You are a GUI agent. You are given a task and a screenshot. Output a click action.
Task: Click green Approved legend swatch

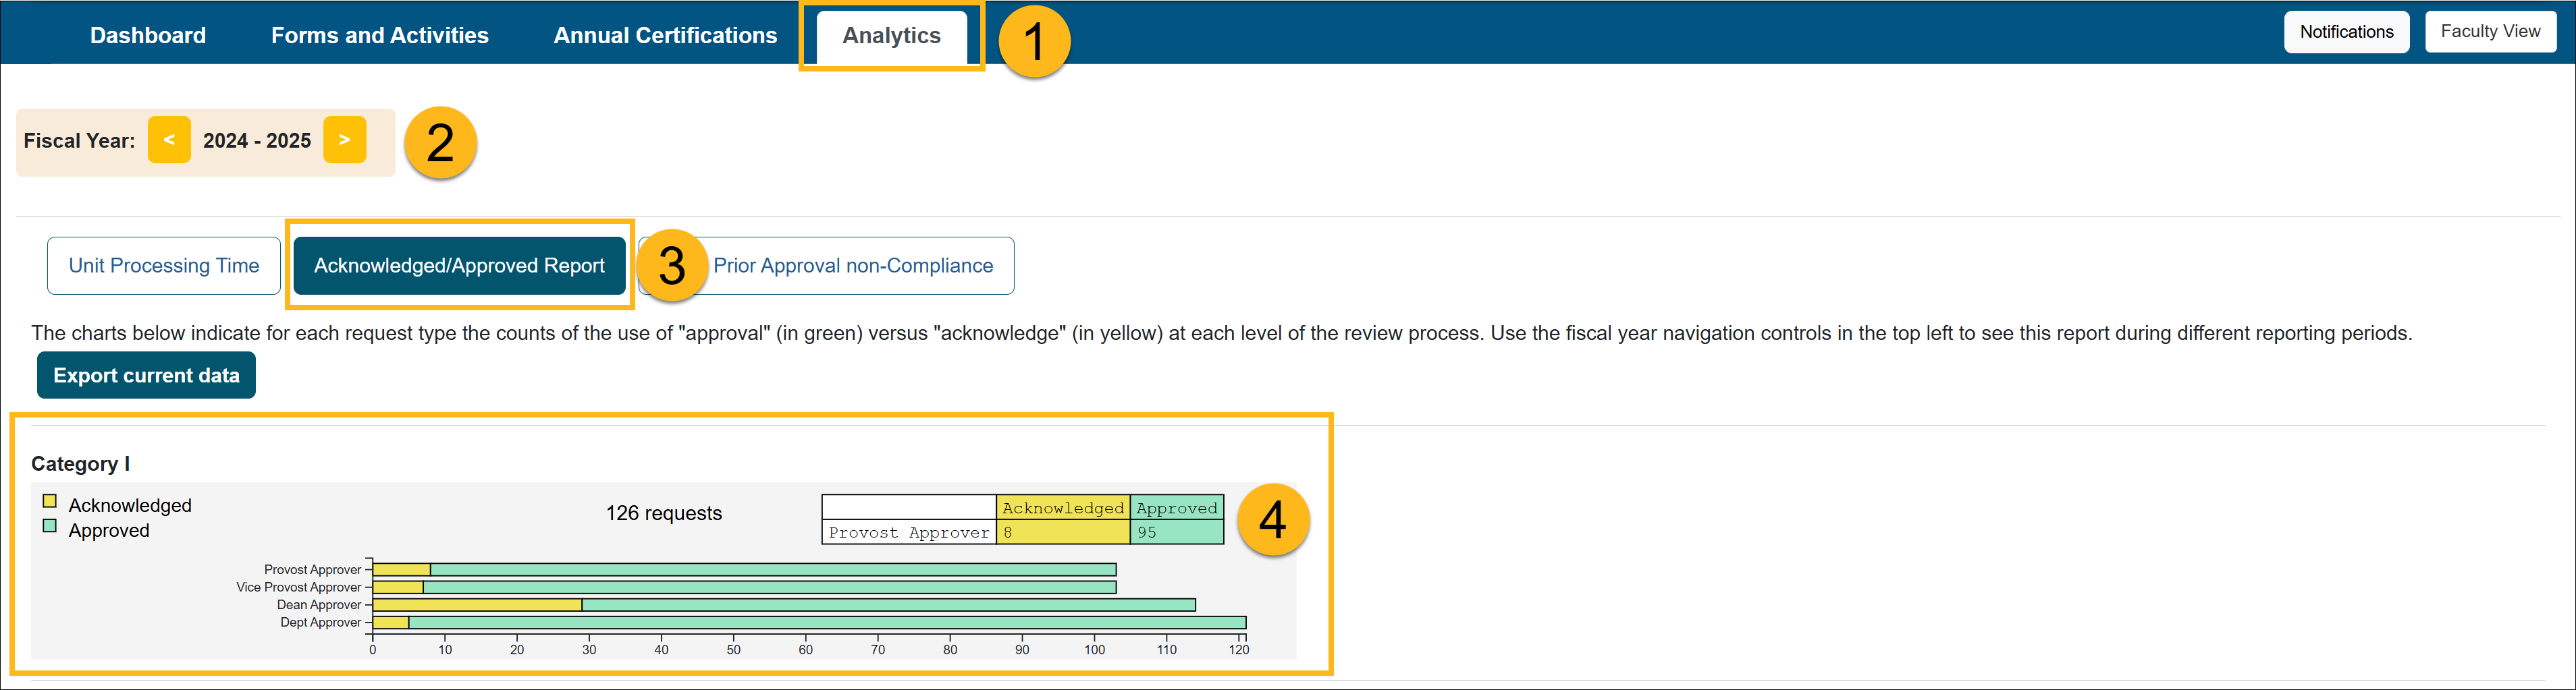pyautogui.click(x=50, y=526)
